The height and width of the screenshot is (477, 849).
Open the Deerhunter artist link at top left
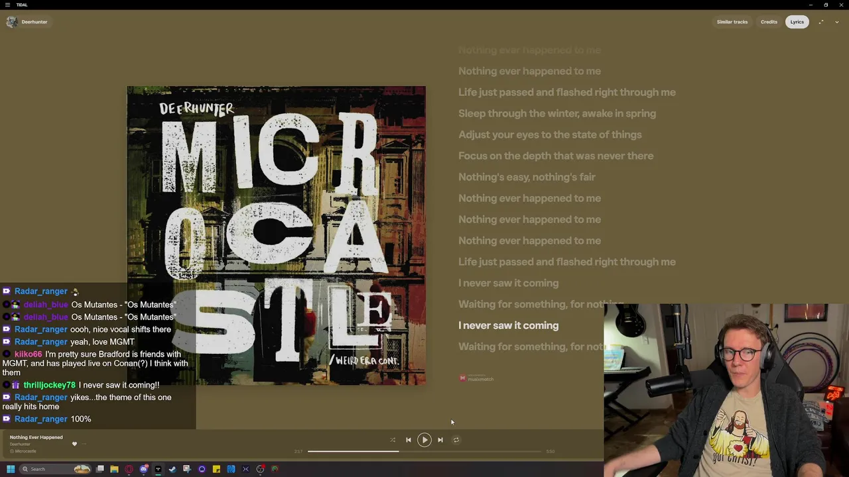click(34, 22)
